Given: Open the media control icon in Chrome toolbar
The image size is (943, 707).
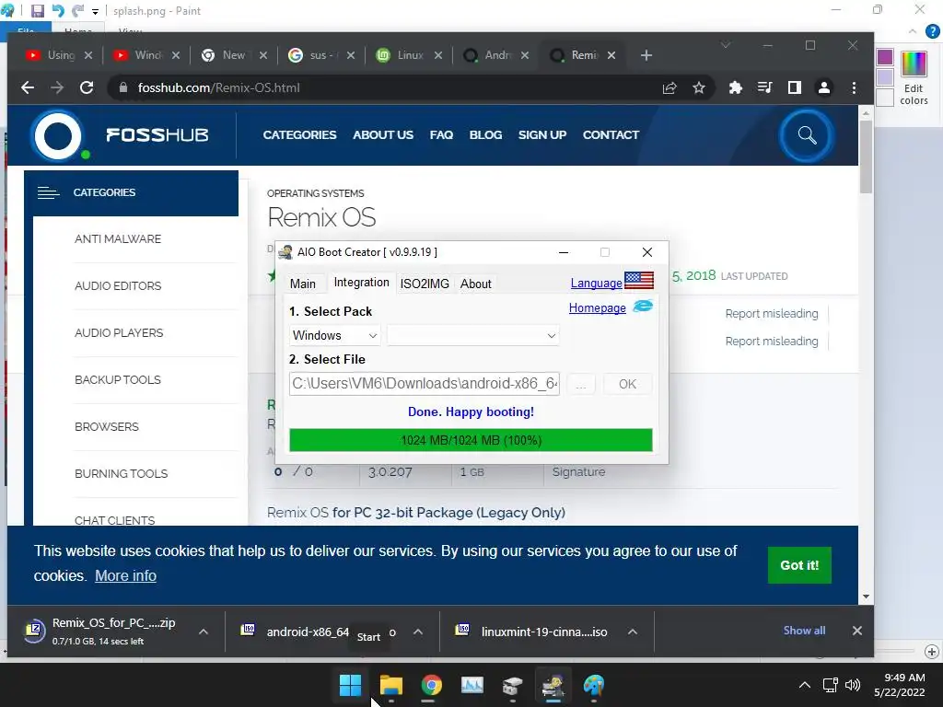Looking at the screenshot, I should (x=764, y=87).
